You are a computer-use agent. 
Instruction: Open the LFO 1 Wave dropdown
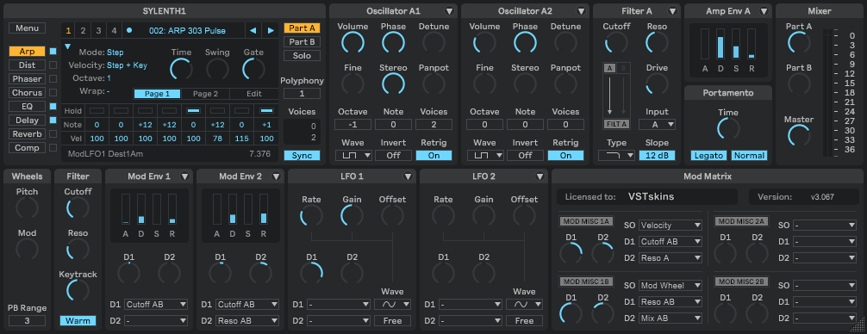click(393, 304)
